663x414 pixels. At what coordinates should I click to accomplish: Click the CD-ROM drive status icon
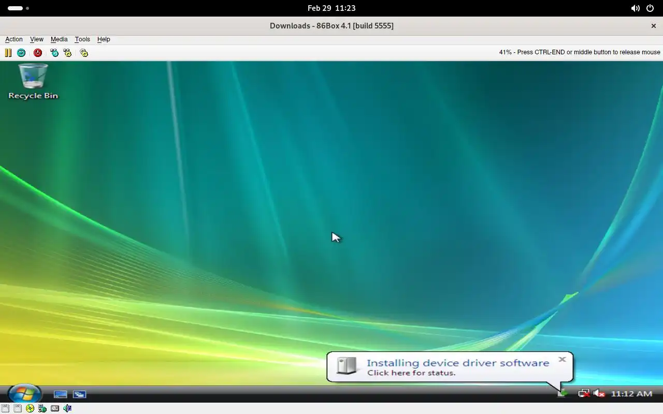[30, 408]
